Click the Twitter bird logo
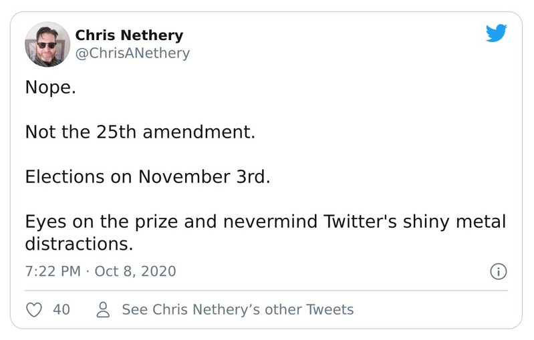Viewport: 534px width, 340px height. point(497,33)
